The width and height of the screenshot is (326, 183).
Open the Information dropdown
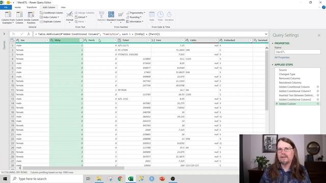click(134, 21)
